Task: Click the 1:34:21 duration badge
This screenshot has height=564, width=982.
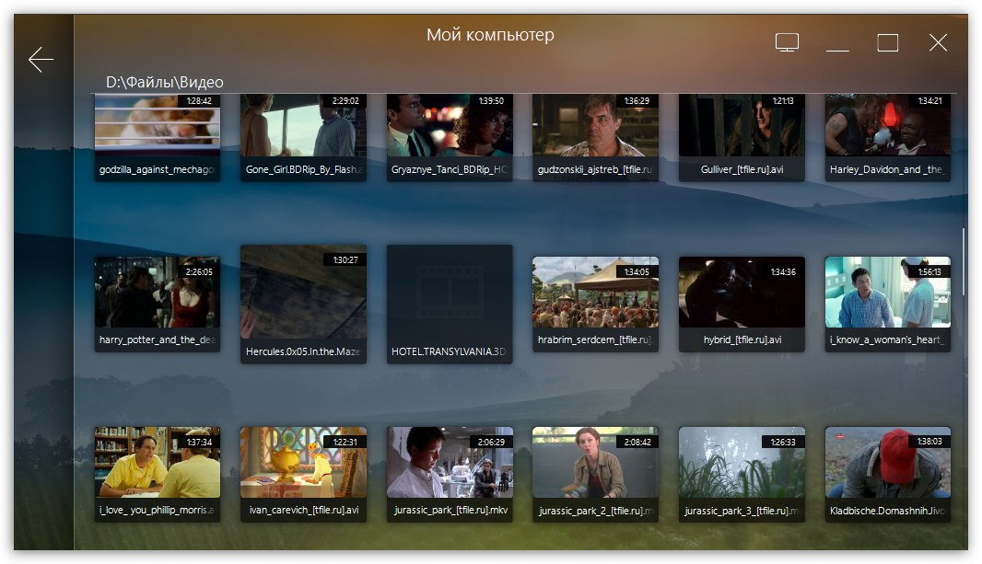Action: (x=929, y=100)
